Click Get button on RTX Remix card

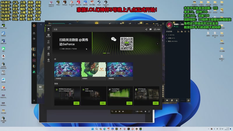(156, 103)
